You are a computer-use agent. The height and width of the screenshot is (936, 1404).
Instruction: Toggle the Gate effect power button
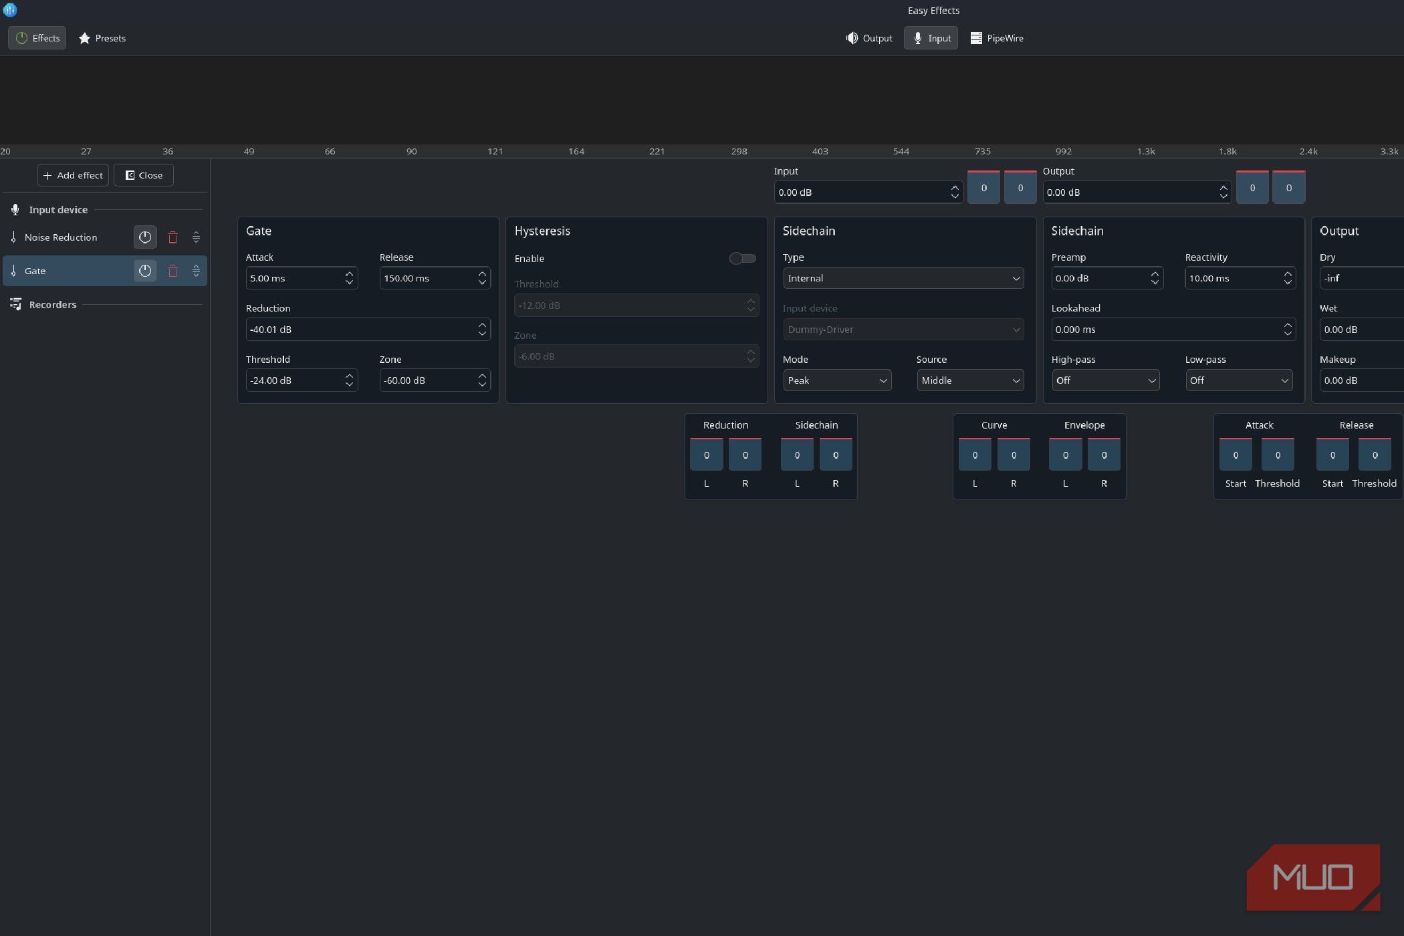click(x=145, y=271)
